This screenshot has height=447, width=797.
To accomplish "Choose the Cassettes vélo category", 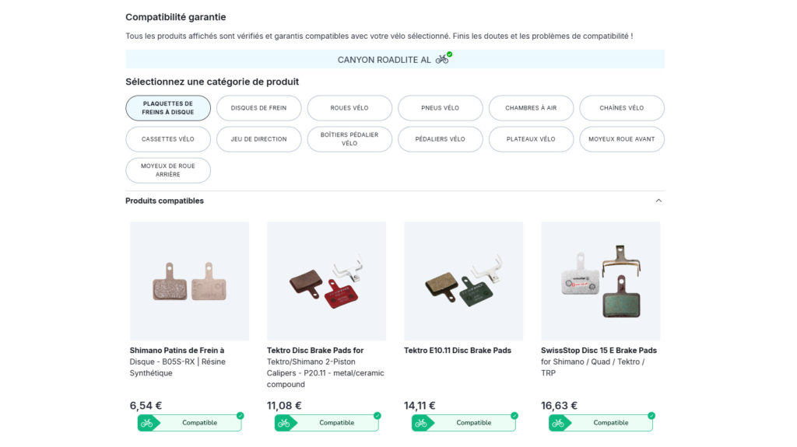I will [168, 139].
